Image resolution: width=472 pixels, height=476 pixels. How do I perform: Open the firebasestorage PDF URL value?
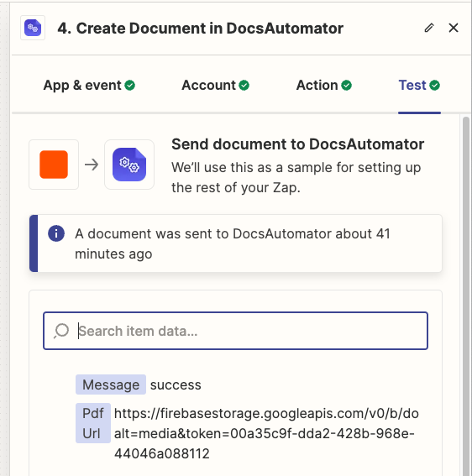point(266,433)
